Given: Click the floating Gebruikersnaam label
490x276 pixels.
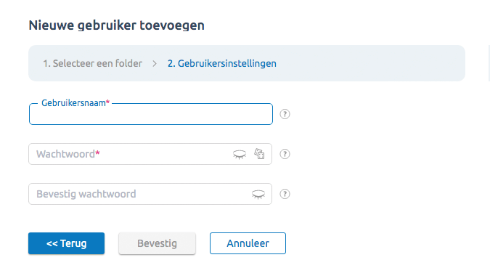Looking at the screenshot, I should point(75,103).
